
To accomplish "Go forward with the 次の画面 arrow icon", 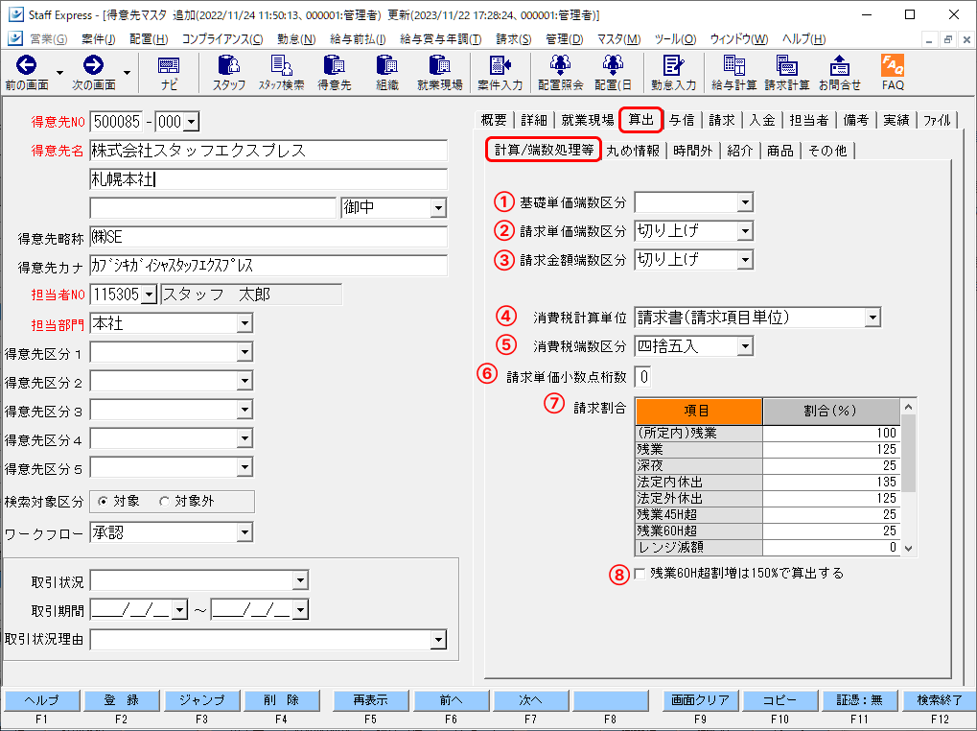I will [93, 65].
